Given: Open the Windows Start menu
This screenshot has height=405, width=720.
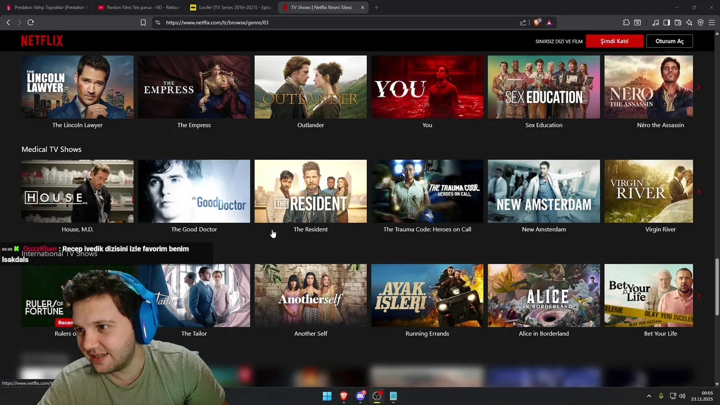Looking at the screenshot, I should (x=327, y=396).
